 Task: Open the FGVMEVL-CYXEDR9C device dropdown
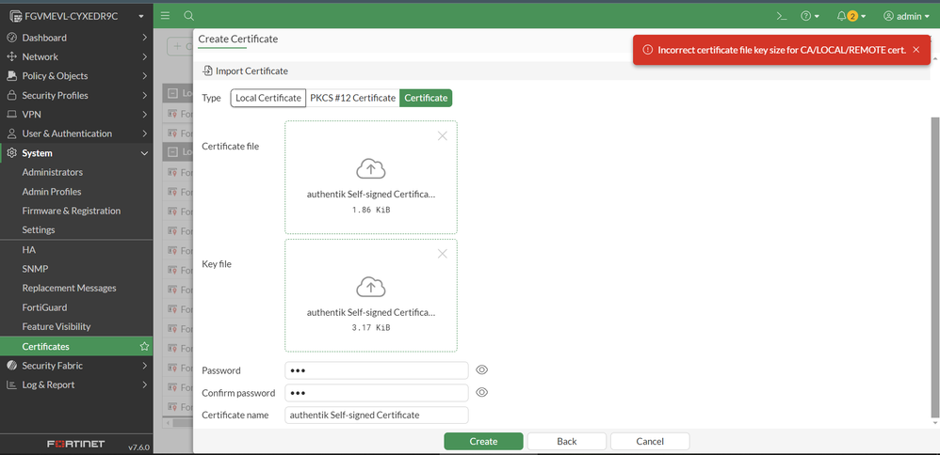point(76,16)
